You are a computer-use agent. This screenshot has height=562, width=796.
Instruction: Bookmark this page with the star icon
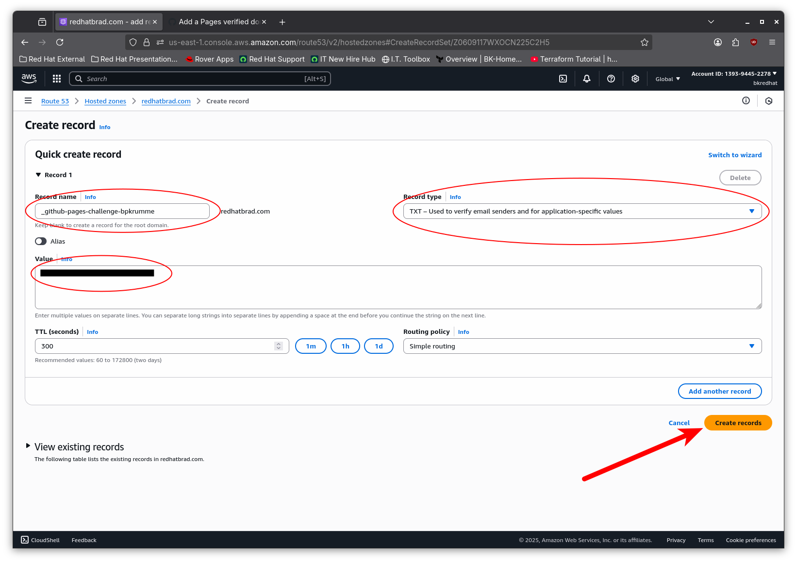[x=645, y=42]
